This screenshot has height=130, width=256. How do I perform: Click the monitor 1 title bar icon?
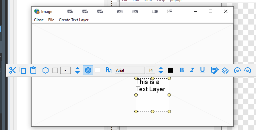(70, 11)
